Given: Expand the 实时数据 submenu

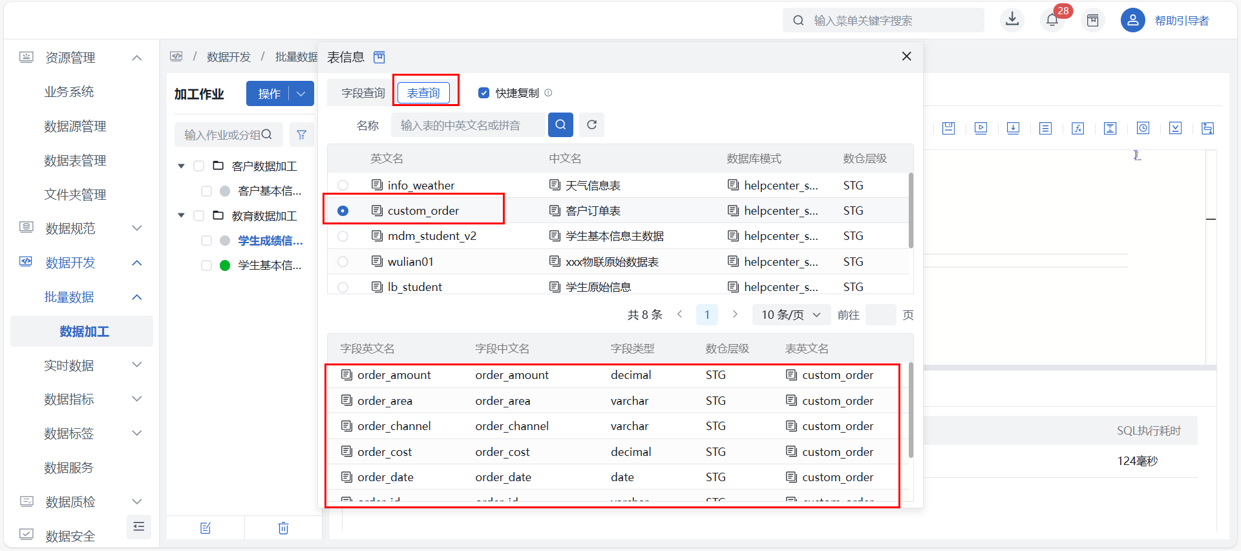Looking at the screenshot, I should click(137, 365).
